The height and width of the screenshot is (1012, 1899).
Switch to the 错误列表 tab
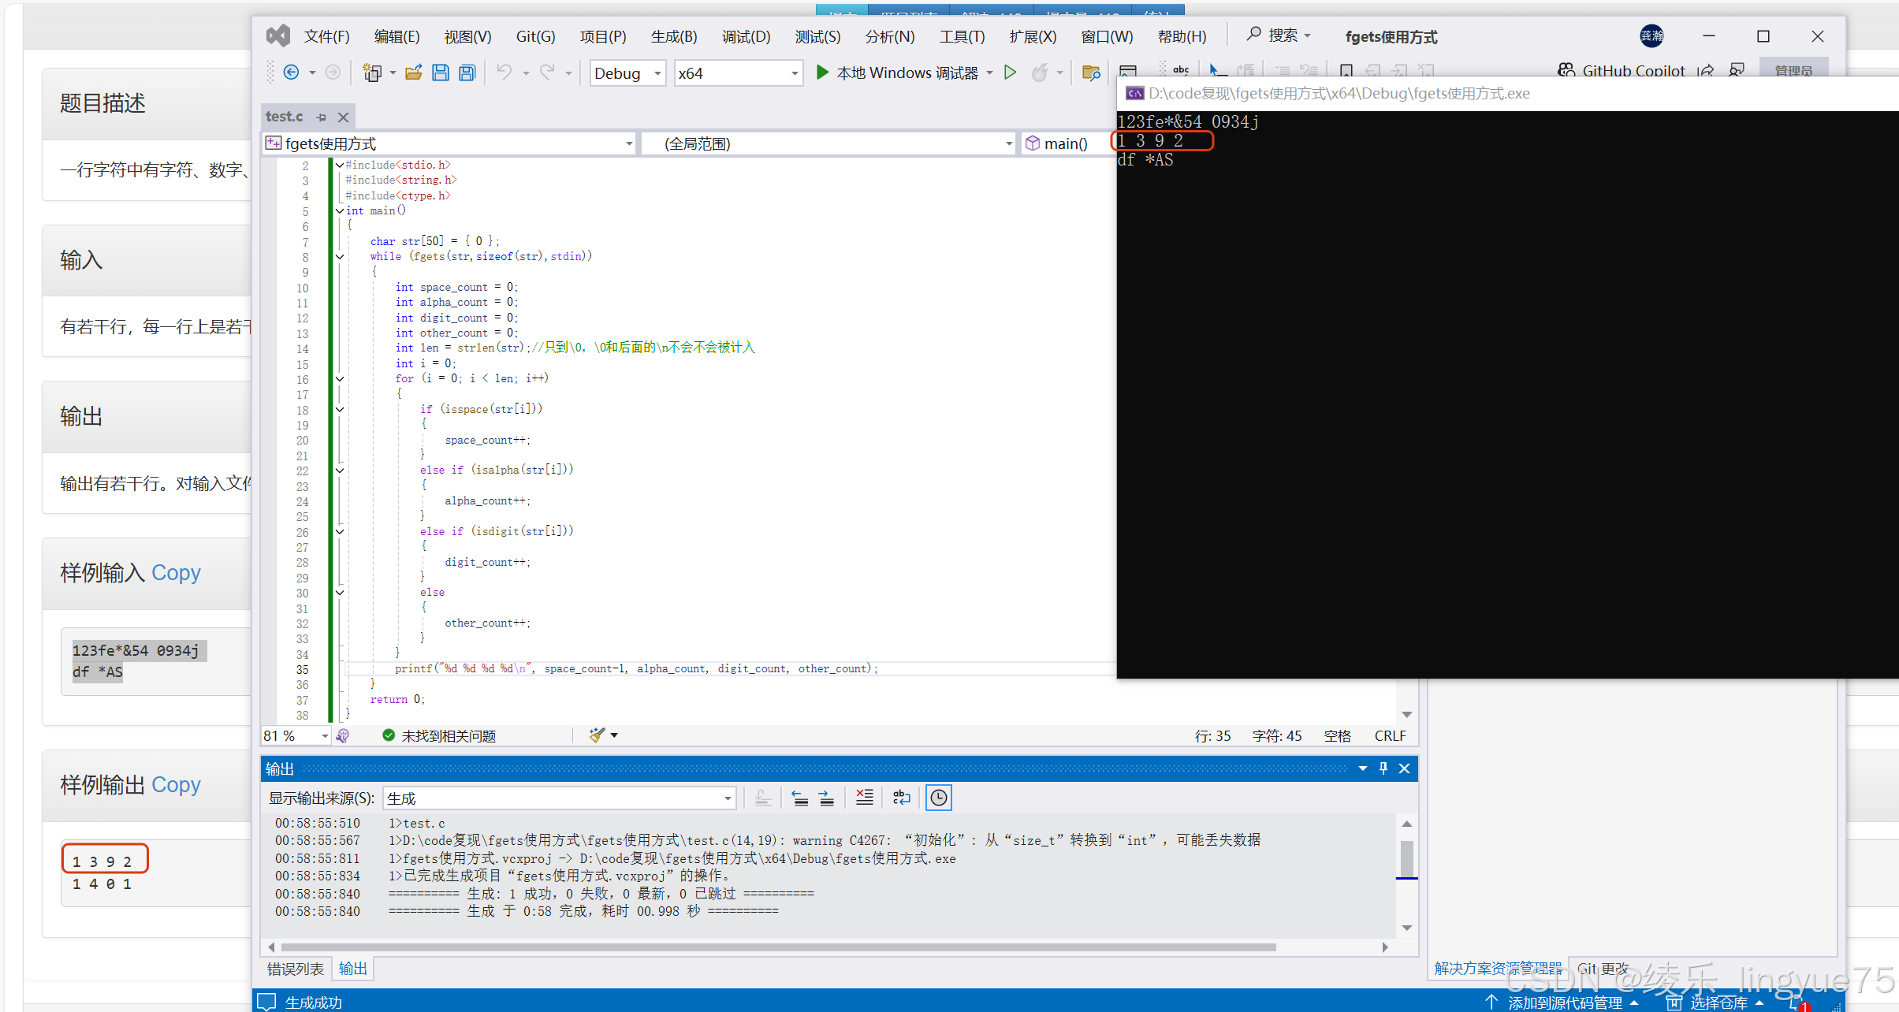coord(295,969)
